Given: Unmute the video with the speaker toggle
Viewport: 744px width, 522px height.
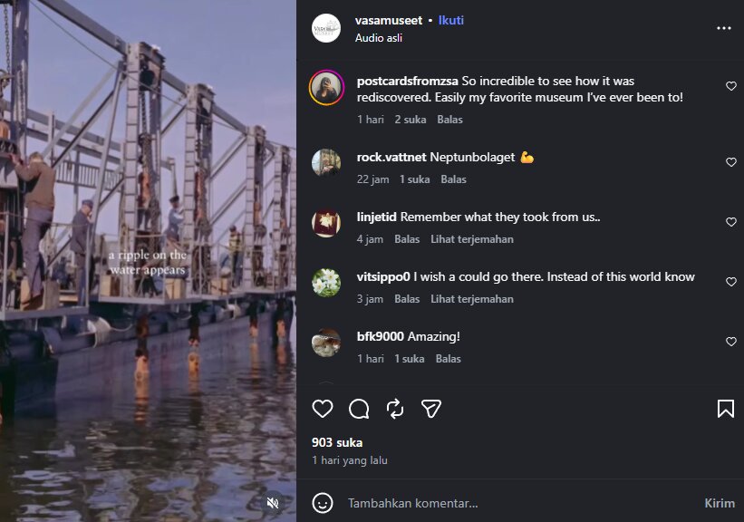Looking at the screenshot, I should click(273, 501).
